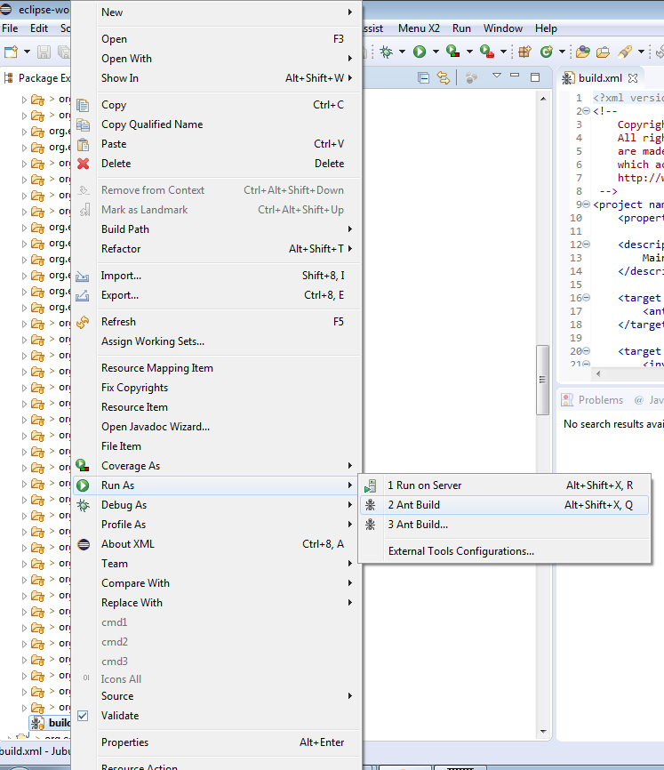This screenshot has width=664, height=770.
Task: Open the Coverage As submenu
Action: [x=216, y=466]
